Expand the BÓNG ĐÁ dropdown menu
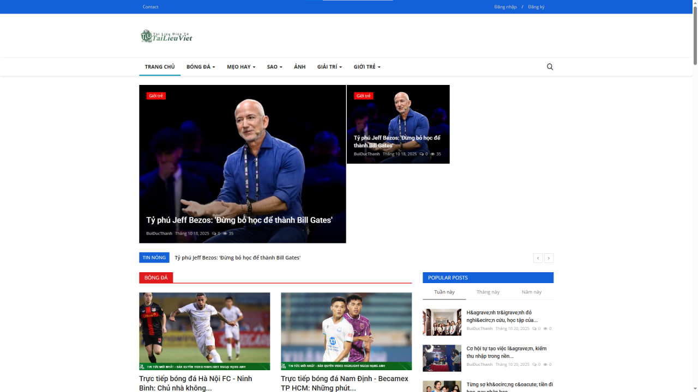This screenshot has height=392, width=698. pos(201,67)
